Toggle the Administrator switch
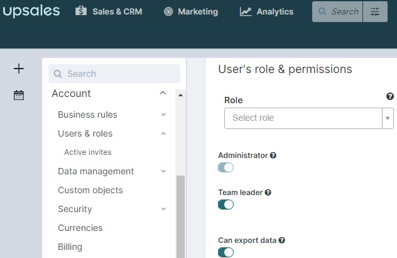This screenshot has width=397, height=258. (226, 167)
